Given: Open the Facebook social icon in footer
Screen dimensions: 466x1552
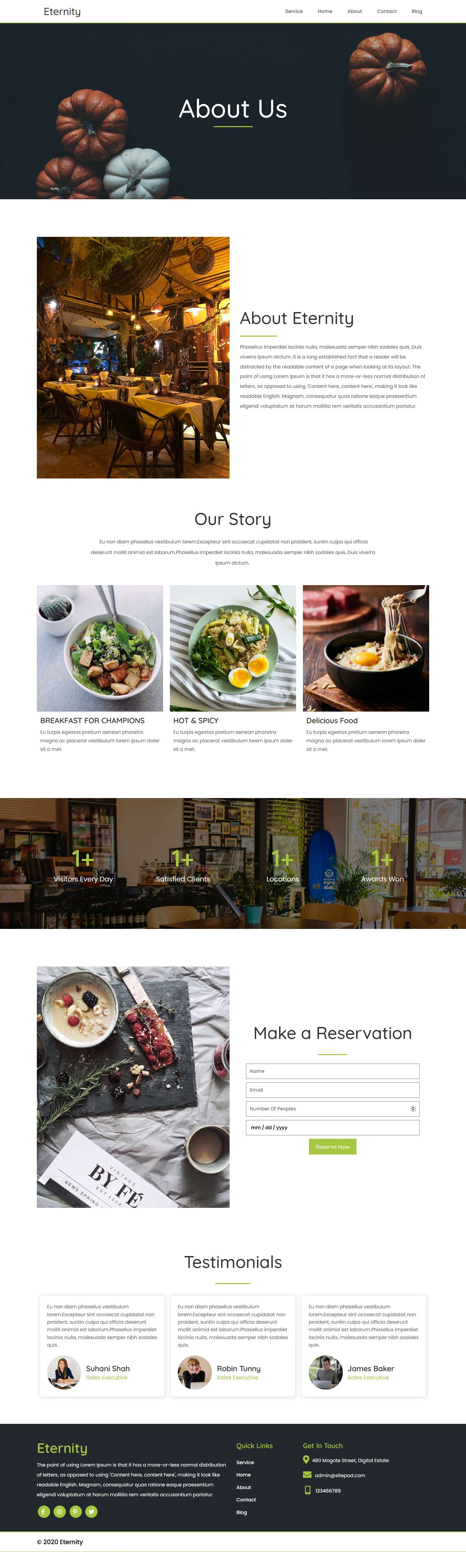Looking at the screenshot, I should coord(43,1511).
